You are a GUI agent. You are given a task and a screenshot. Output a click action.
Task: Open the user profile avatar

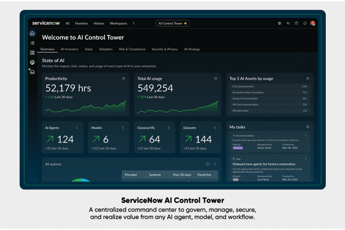(x=312, y=23)
